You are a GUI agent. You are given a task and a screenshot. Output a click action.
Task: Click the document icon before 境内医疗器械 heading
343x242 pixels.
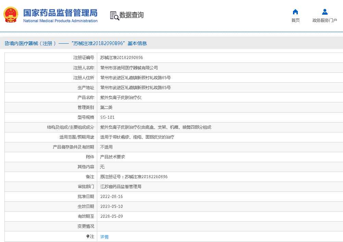tap(7, 43)
